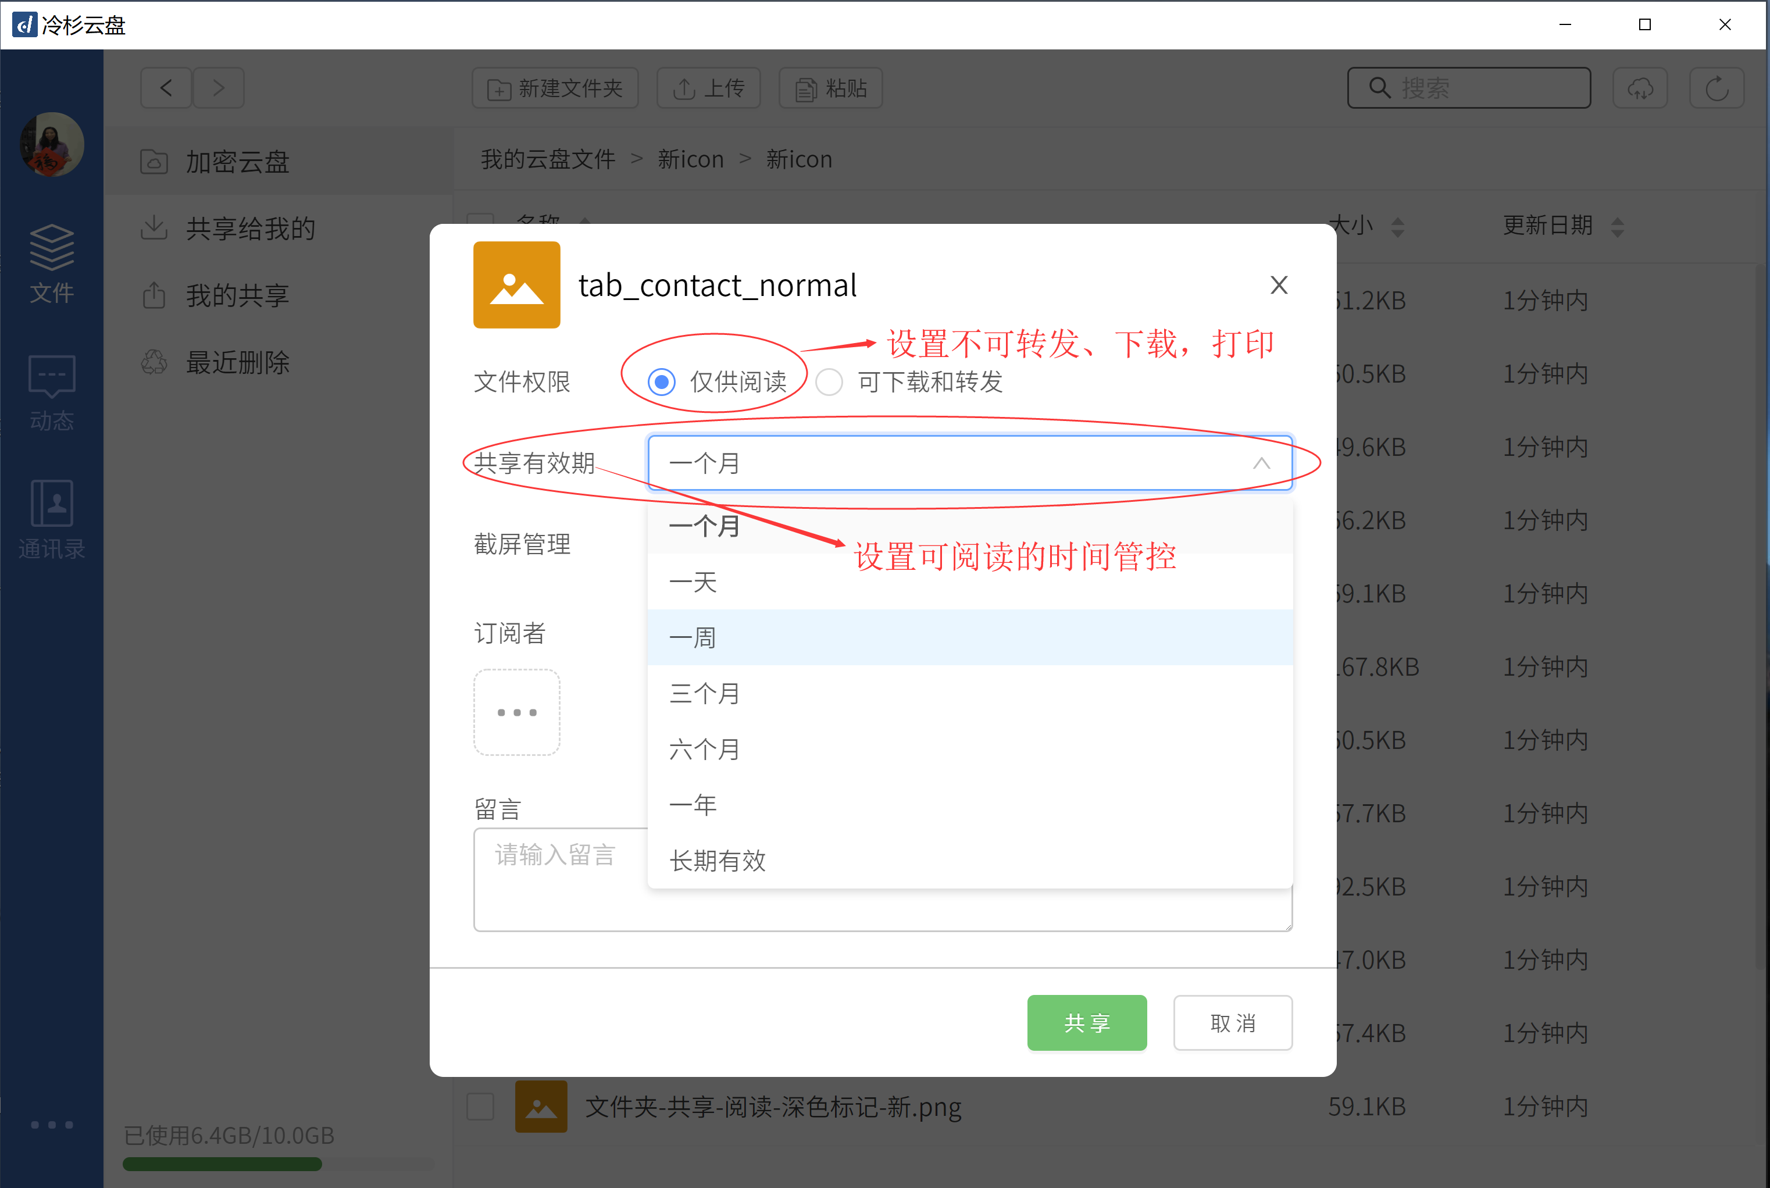
Task: Open the sidebar more options dots
Action: 52,1125
